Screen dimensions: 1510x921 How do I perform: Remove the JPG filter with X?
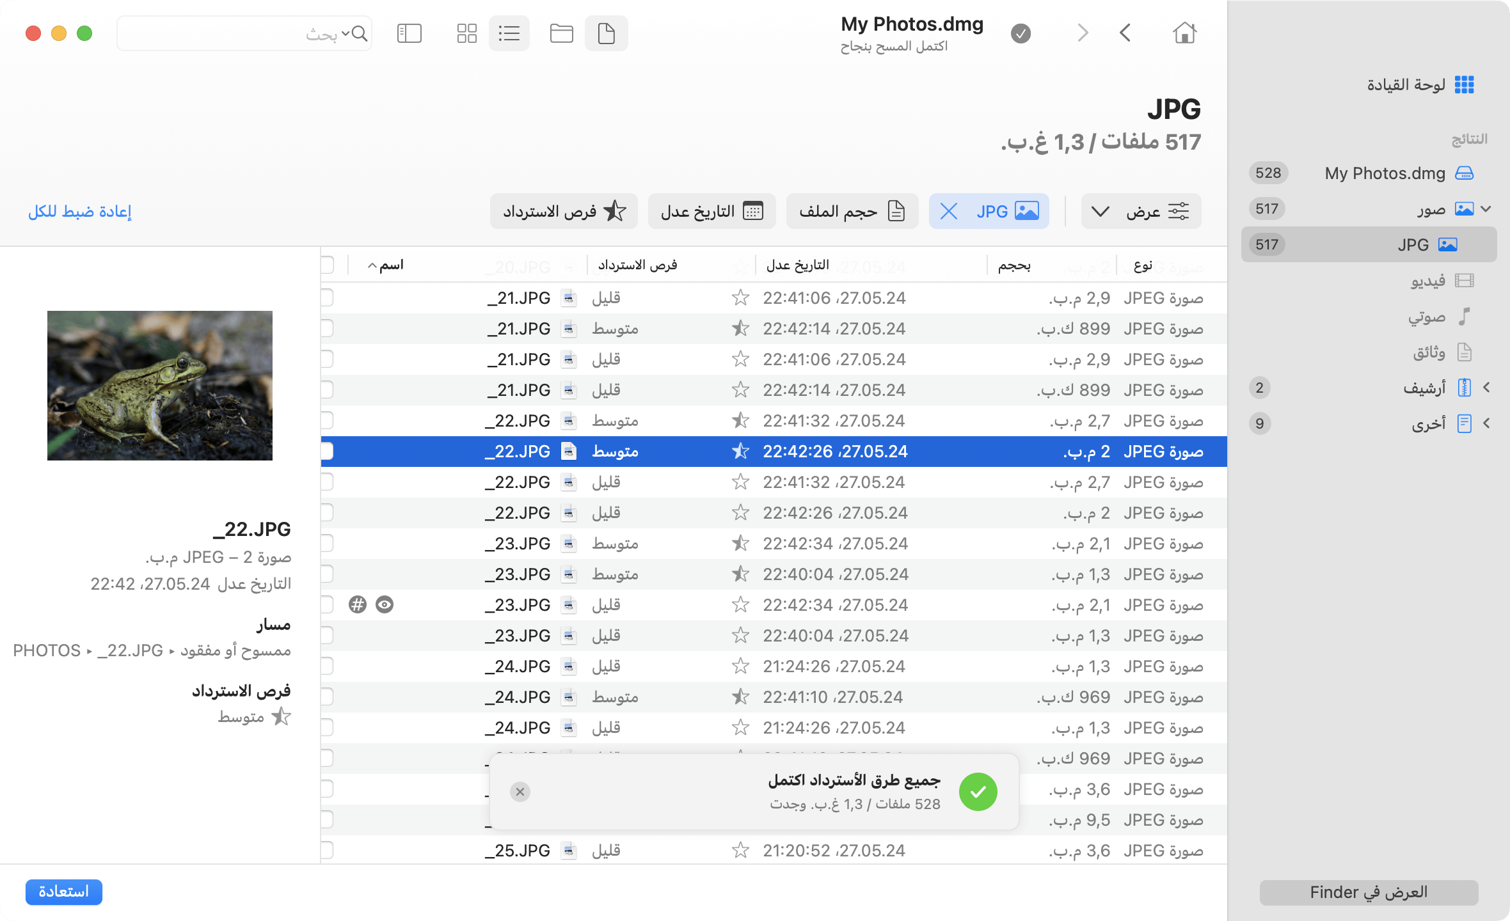coord(949,211)
